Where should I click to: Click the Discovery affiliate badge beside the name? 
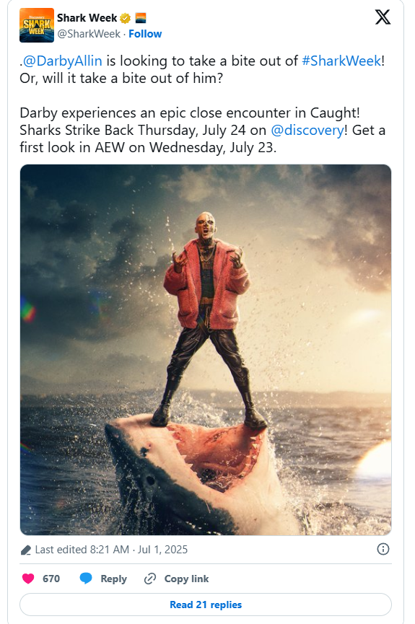(141, 18)
